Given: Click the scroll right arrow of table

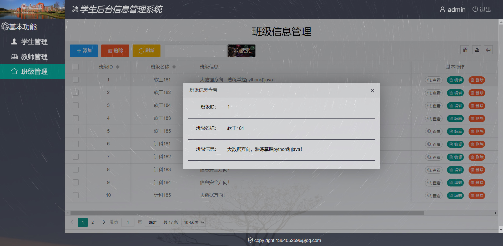Looking at the screenshot, I should pyautogui.click(x=496, y=213).
